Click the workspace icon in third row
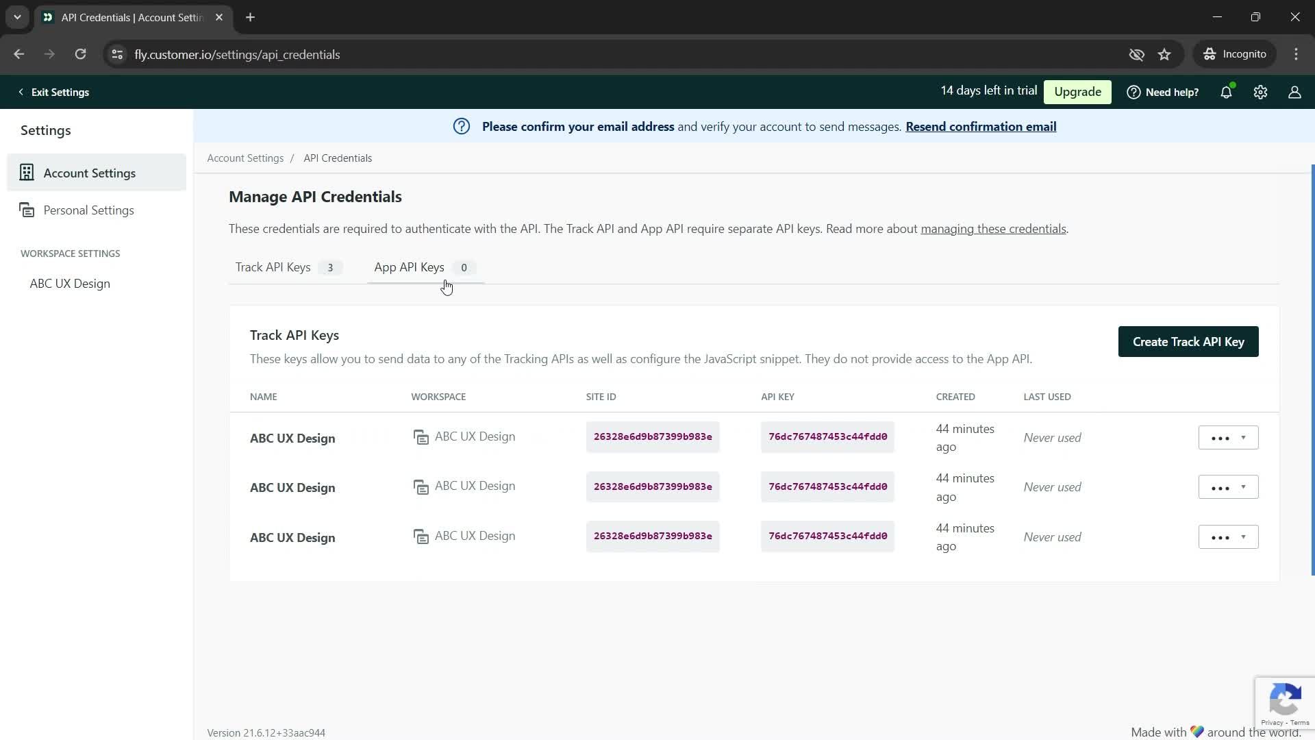This screenshot has width=1315, height=740. [x=421, y=536]
